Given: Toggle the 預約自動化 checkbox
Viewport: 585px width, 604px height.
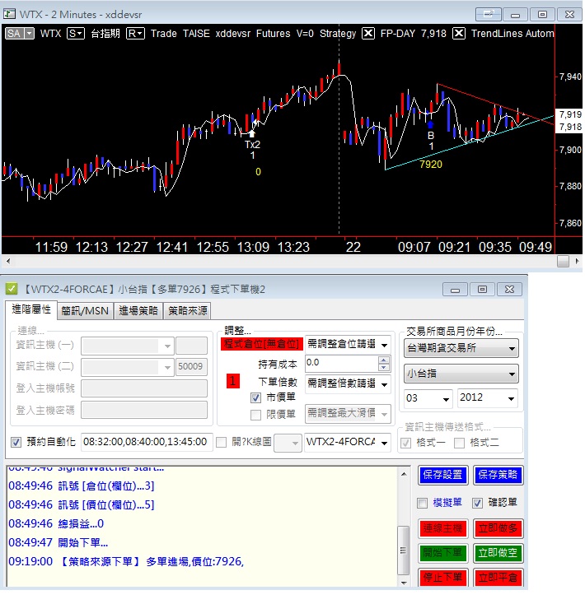Looking at the screenshot, I should 16,442.
